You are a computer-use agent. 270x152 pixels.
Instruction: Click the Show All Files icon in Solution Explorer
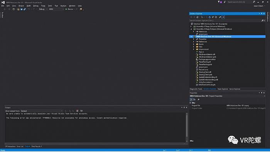[x=216, y=17]
